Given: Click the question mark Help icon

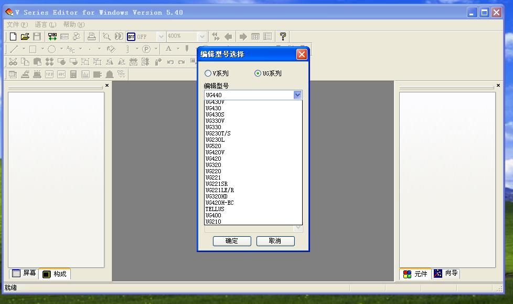Looking at the screenshot, I should click(283, 37).
